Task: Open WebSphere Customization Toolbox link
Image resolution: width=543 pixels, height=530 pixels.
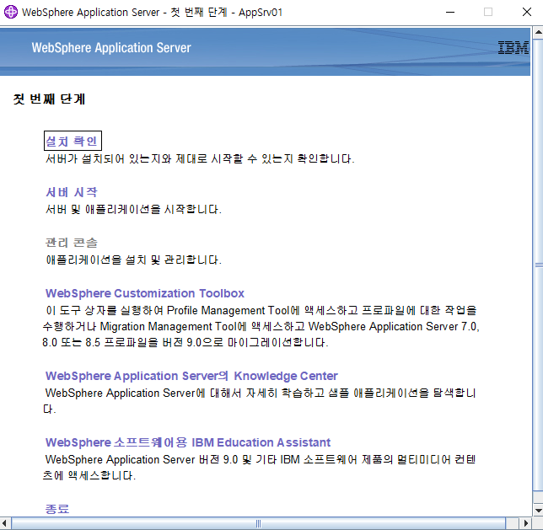Action: pos(145,293)
